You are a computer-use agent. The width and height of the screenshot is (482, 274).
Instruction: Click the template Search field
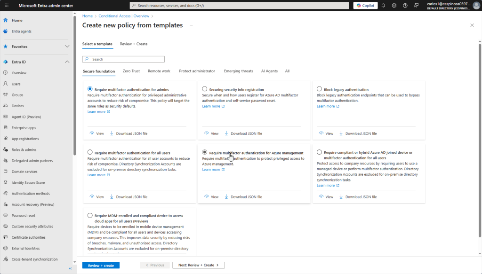(x=123, y=59)
